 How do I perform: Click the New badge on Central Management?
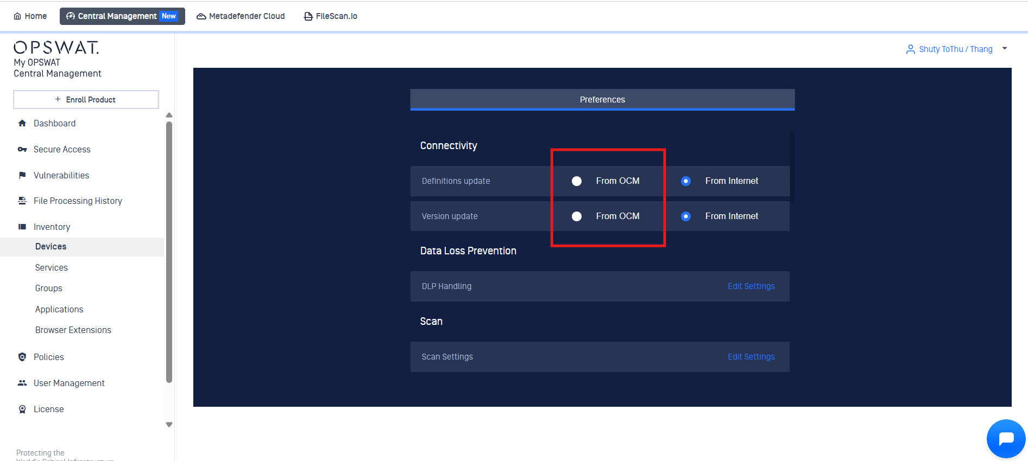pyautogui.click(x=169, y=16)
